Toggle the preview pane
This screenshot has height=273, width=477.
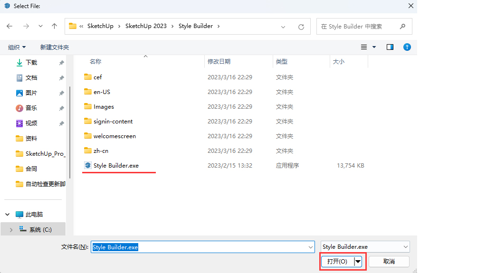pos(390,47)
